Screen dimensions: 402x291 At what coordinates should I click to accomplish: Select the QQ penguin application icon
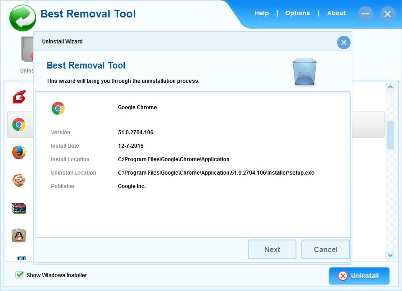click(19, 235)
